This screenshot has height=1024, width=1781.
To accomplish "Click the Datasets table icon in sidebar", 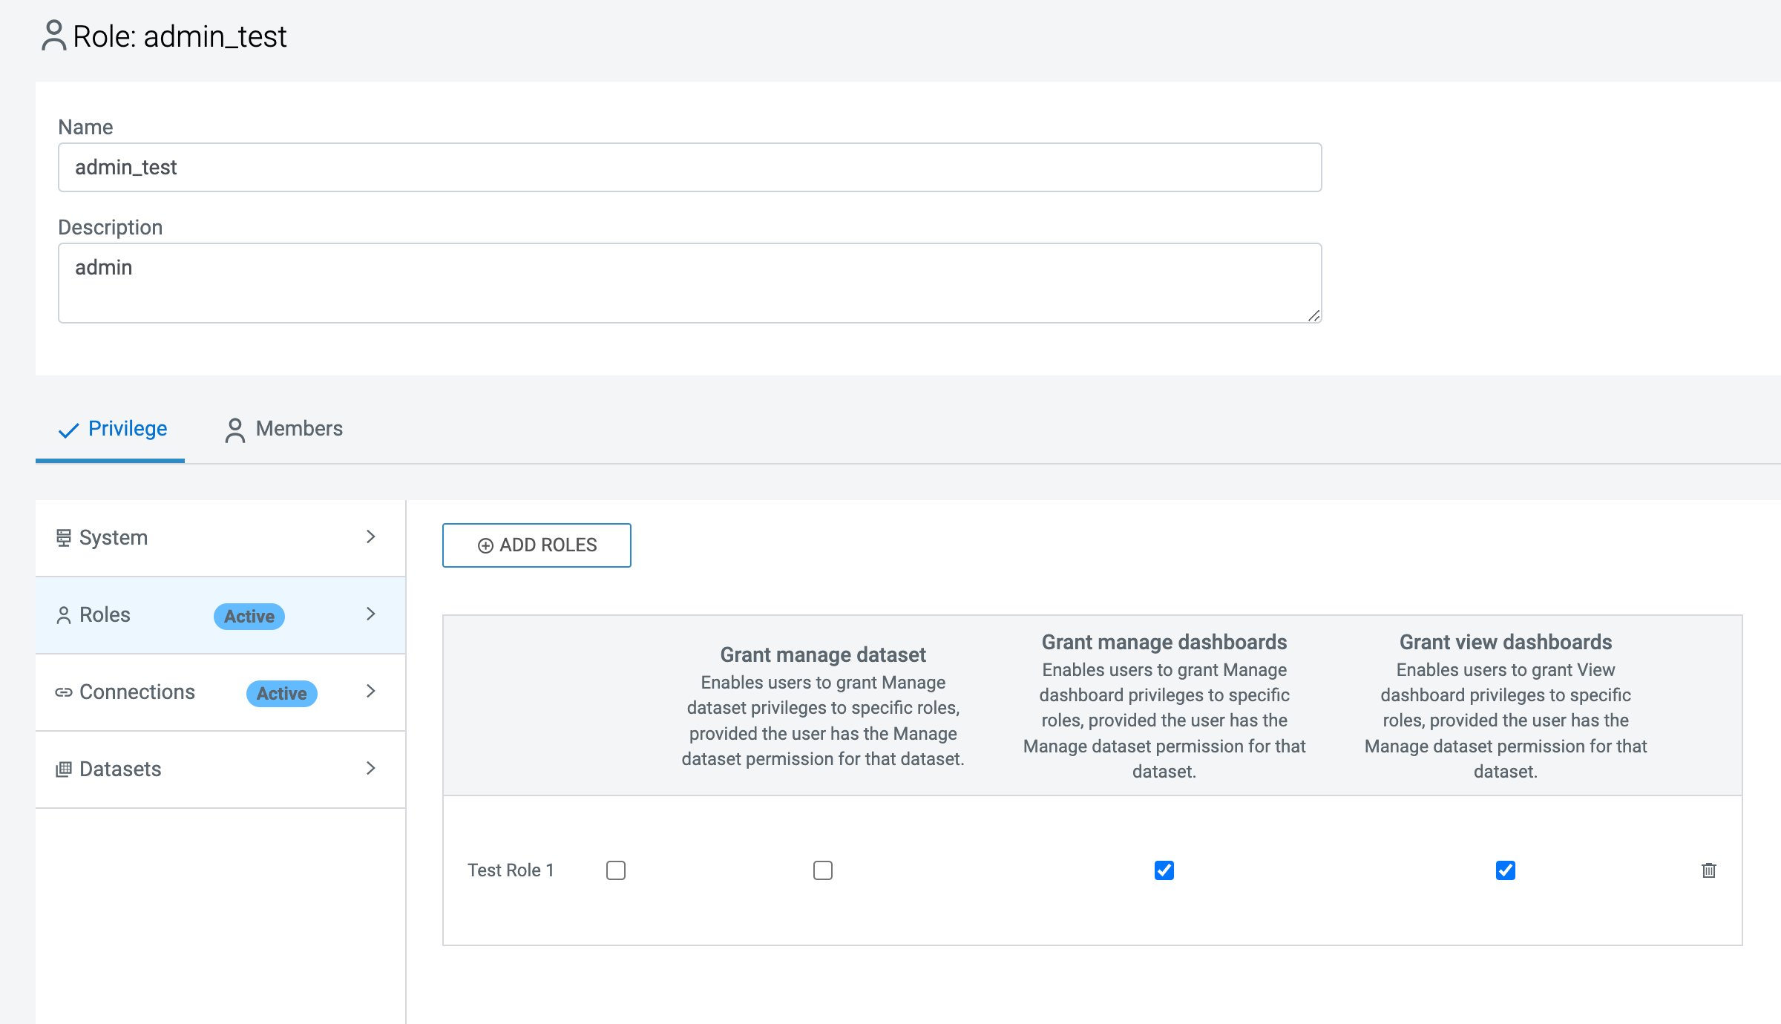I will coord(64,769).
